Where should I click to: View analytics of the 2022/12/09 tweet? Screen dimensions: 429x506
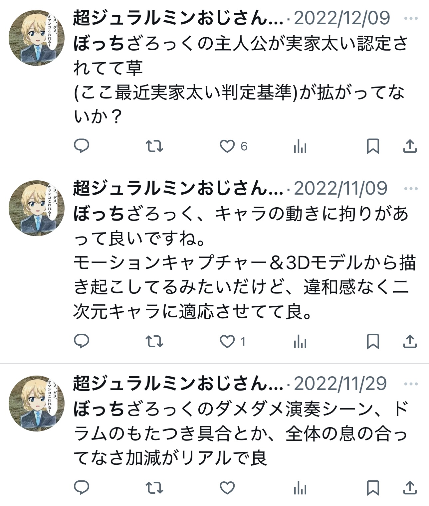click(x=300, y=146)
